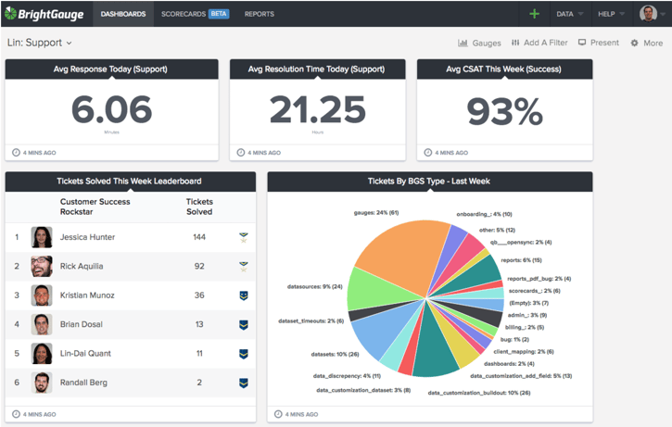The height and width of the screenshot is (427, 672).
Task: Click the Tickets Solved column header
Action: tap(199, 207)
